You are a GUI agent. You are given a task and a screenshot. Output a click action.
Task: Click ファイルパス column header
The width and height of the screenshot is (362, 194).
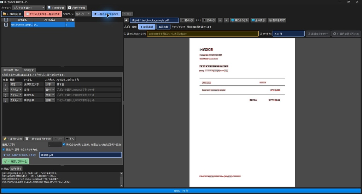pos(49,20)
